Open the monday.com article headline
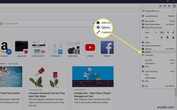Viewport: 177px width, 110px height. [93, 95]
